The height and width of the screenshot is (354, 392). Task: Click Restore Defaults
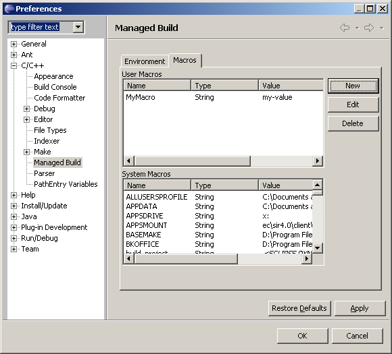pos(299,308)
